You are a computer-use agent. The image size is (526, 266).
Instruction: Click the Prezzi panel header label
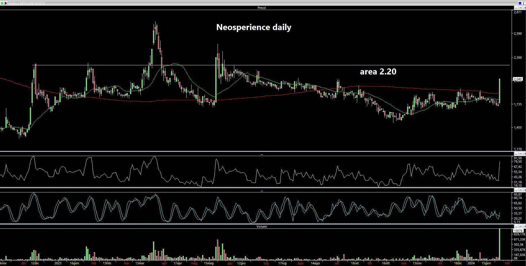[262, 8]
